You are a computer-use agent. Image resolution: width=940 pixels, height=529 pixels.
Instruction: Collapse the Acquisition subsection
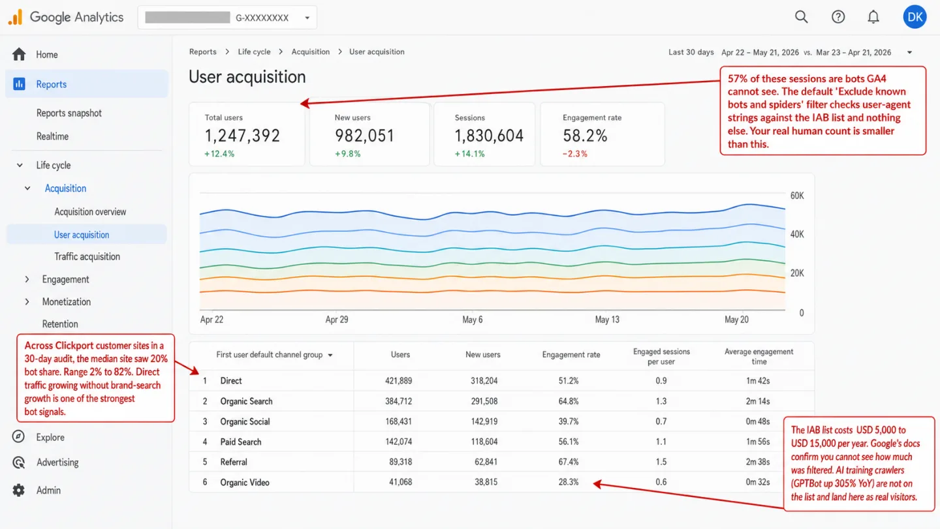click(x=28, y=189)
